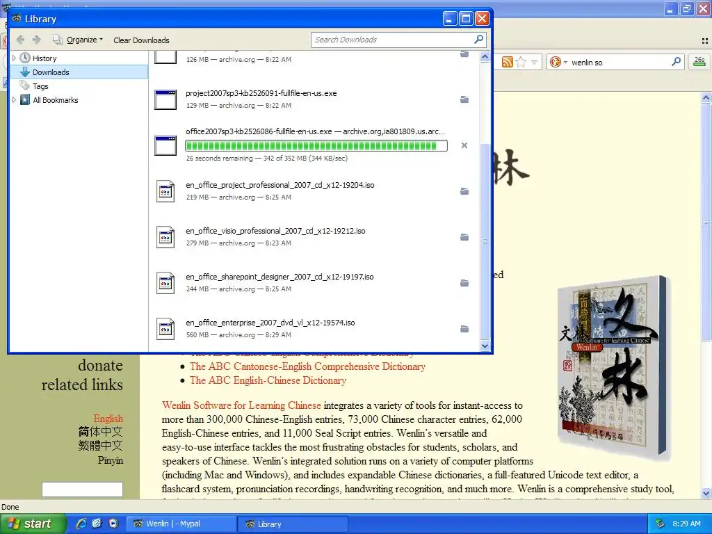The image size is (712, 534).
Task: Open Wenlin Software for Learning Chinese link
Action: [241, 405]
